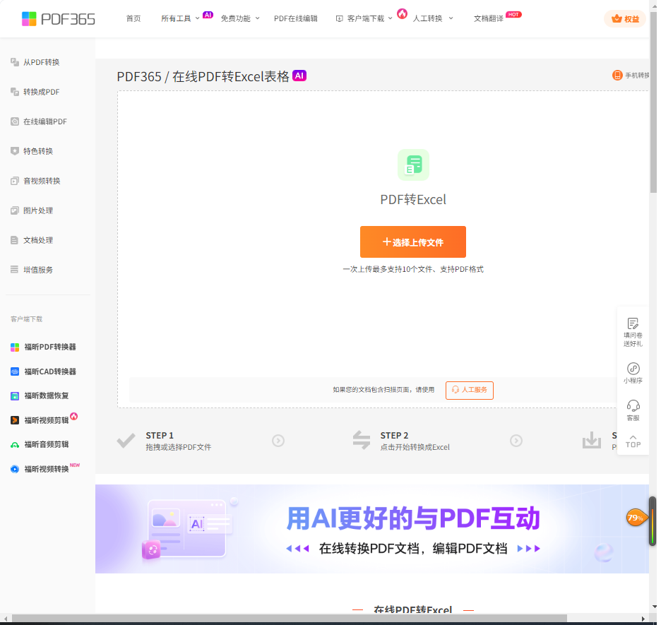
Task: Click the purple AI badge beside the page title
Action: point(299,76)
